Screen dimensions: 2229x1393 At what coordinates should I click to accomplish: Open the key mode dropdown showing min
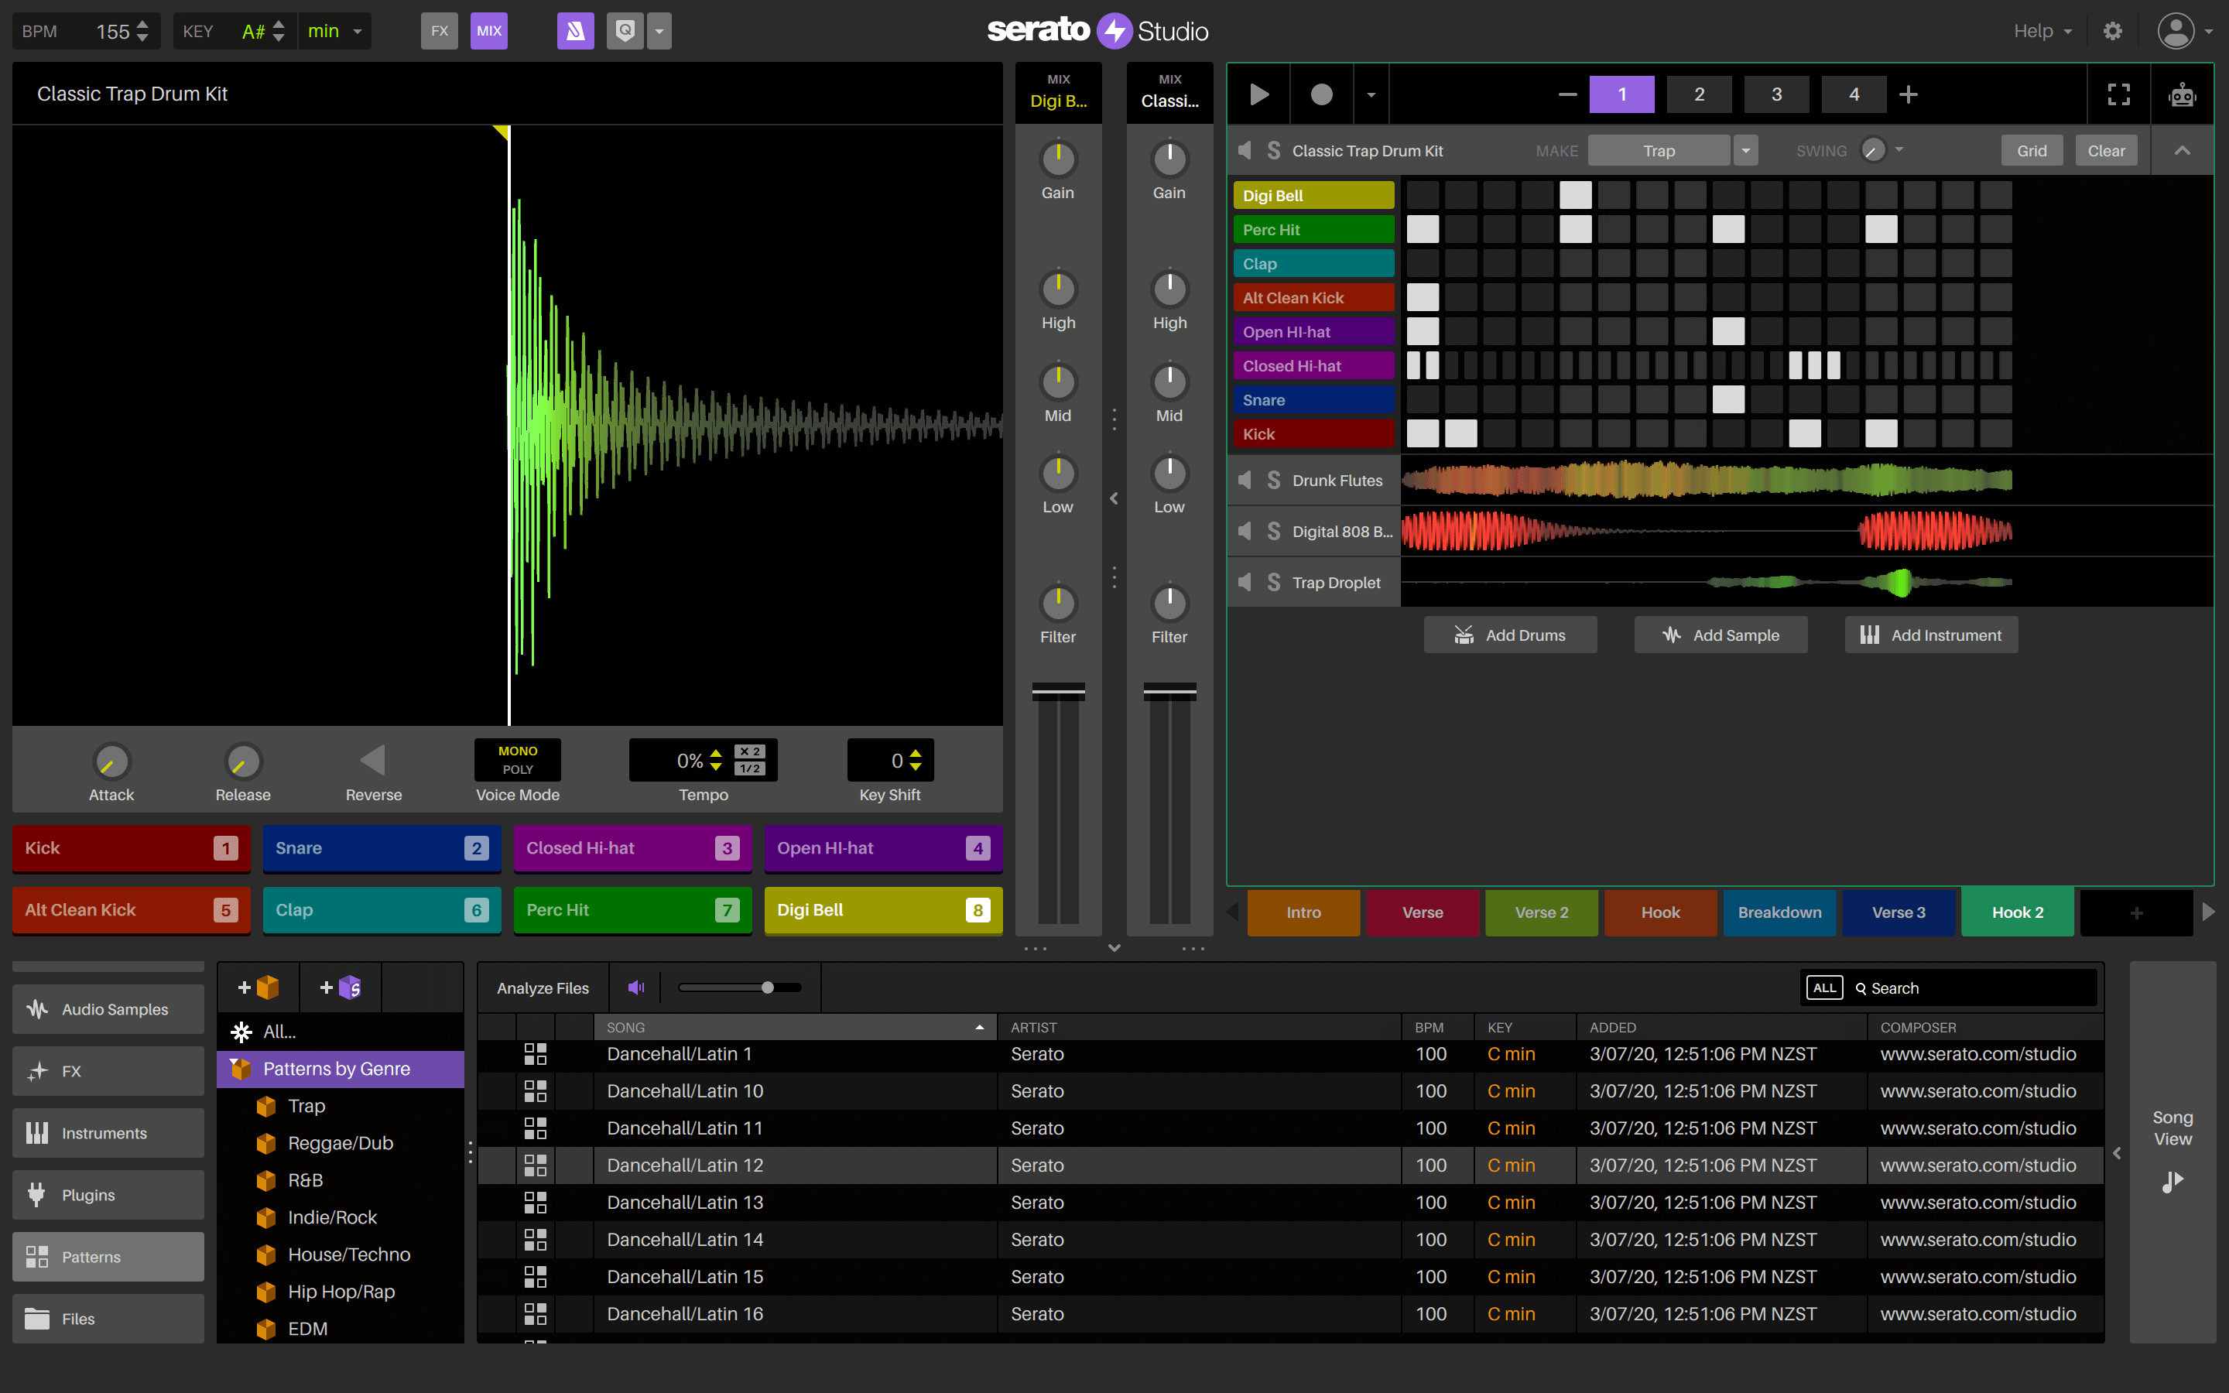[334, 30]
